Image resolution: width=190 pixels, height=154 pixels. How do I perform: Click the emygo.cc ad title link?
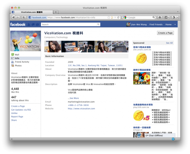[142, 127]
